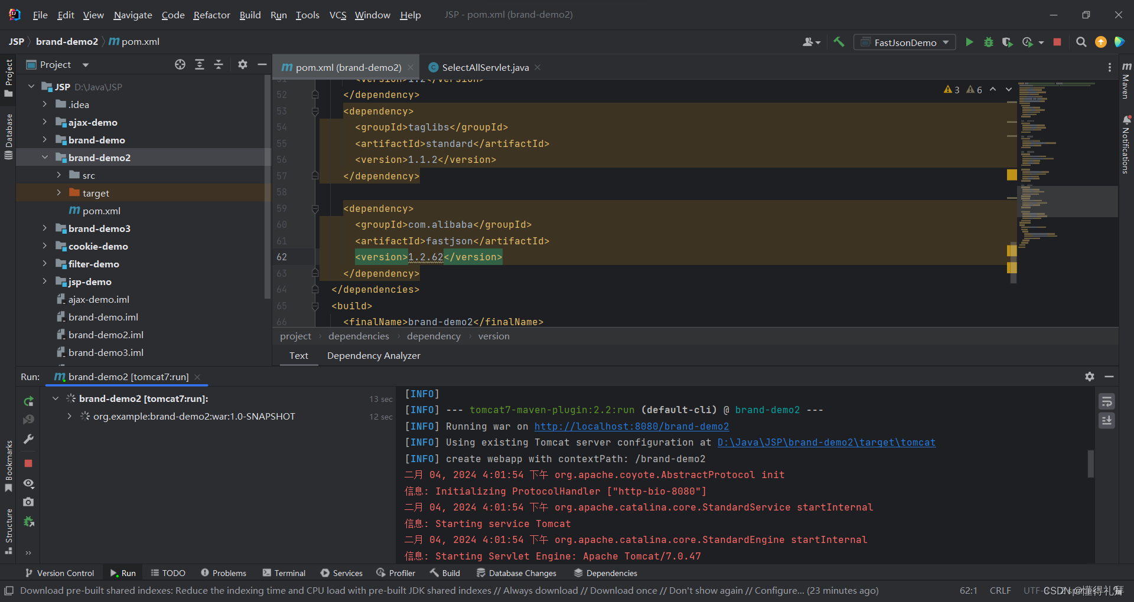Expand the target folder
1134x602 pixels.
click(58, 193)
